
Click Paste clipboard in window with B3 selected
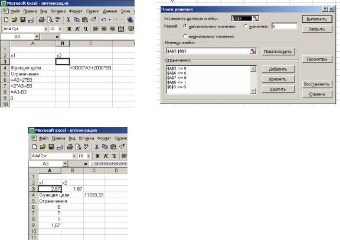click(x=85, y=20)
